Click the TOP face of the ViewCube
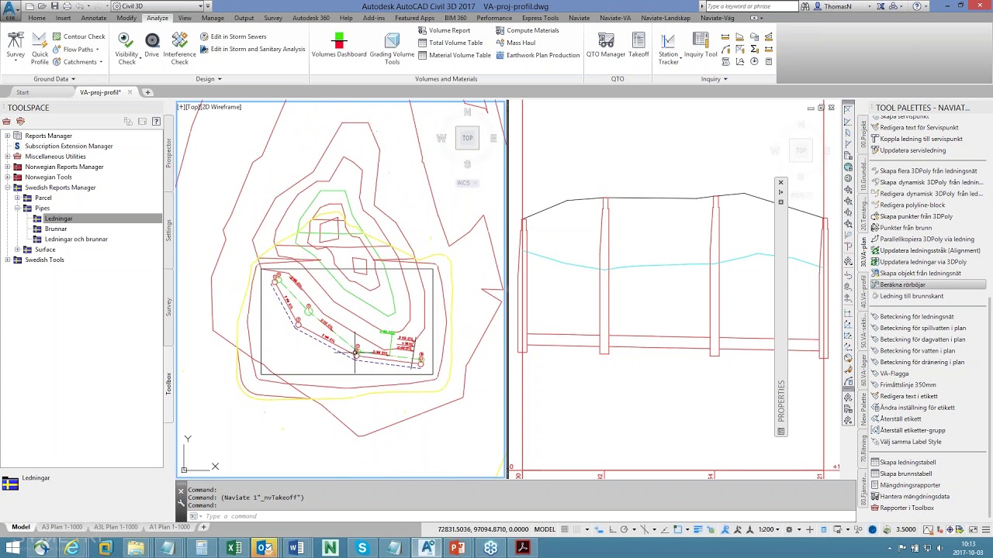 tap(467, 138)
